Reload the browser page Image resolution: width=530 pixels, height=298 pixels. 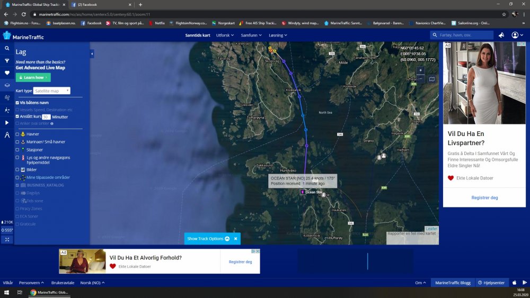pos(24,14)
